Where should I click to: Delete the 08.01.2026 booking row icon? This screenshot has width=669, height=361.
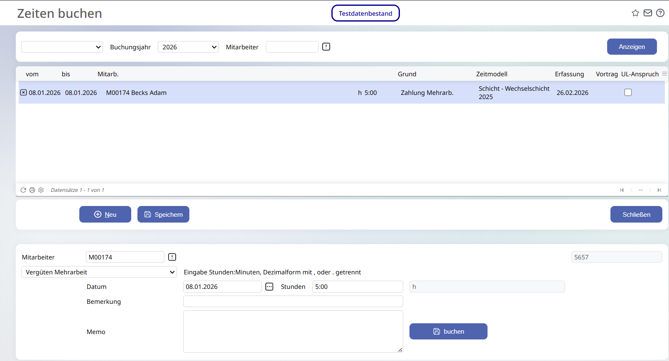24,92
